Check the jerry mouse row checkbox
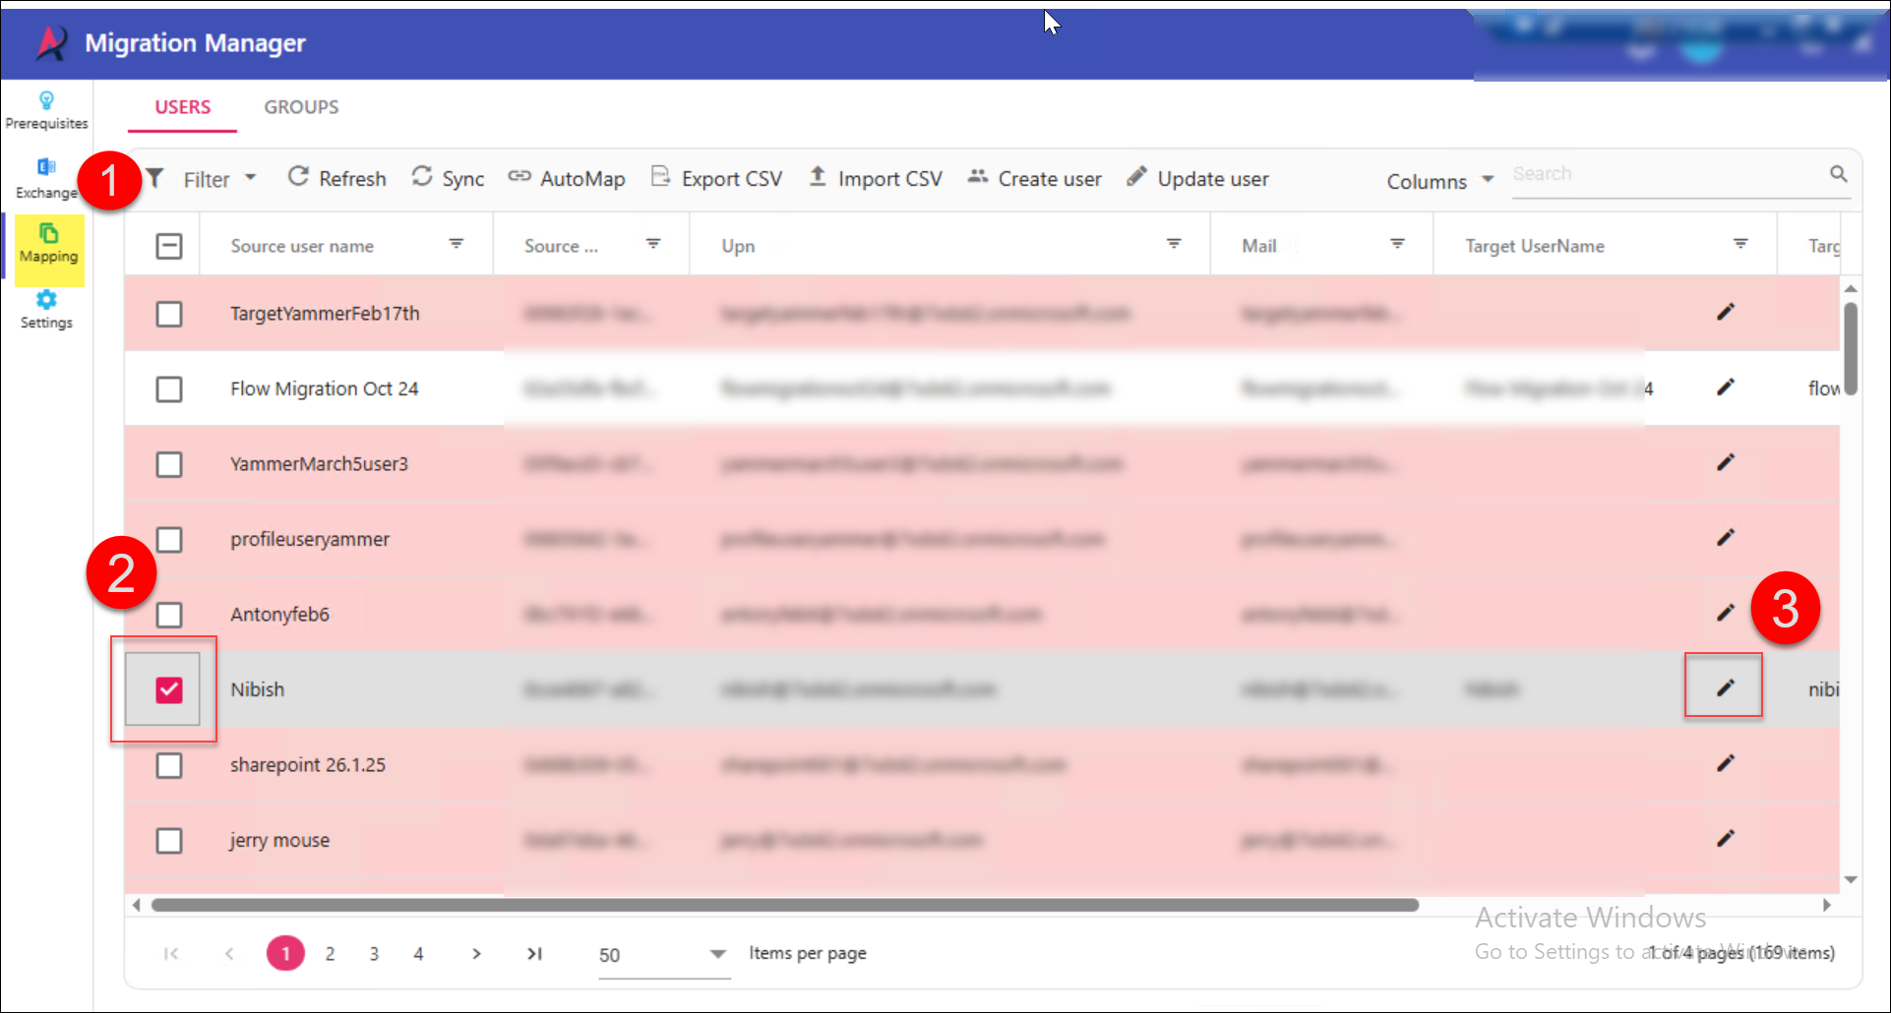1891x1013 pixels. coord(169,841)
